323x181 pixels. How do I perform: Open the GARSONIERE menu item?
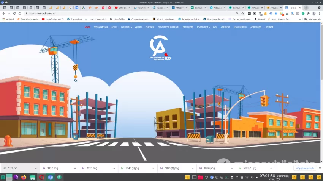188,27
